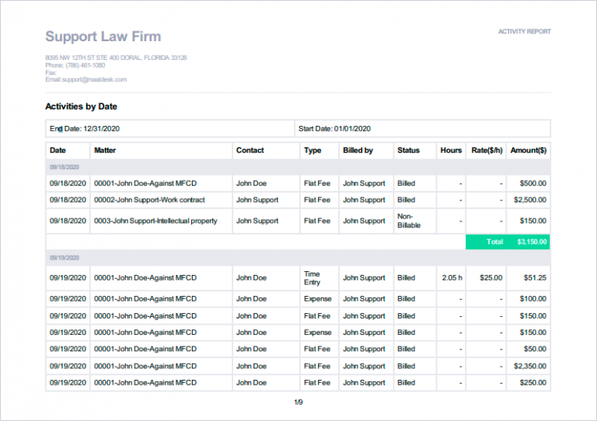Image resolution: width=597 pixels, height=421 pixels.
Task: Select the 09/19/2020 group header row
Action: (298, 258)
